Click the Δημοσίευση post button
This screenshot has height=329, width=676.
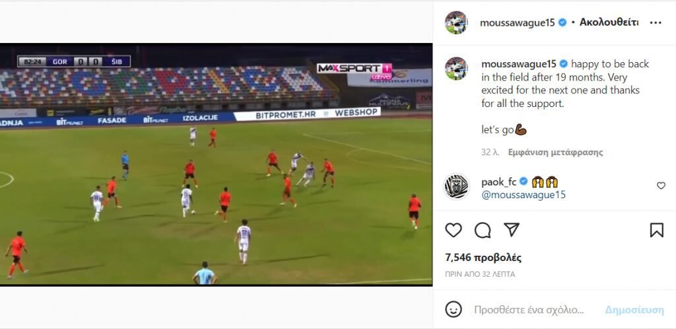coord(634,310)
